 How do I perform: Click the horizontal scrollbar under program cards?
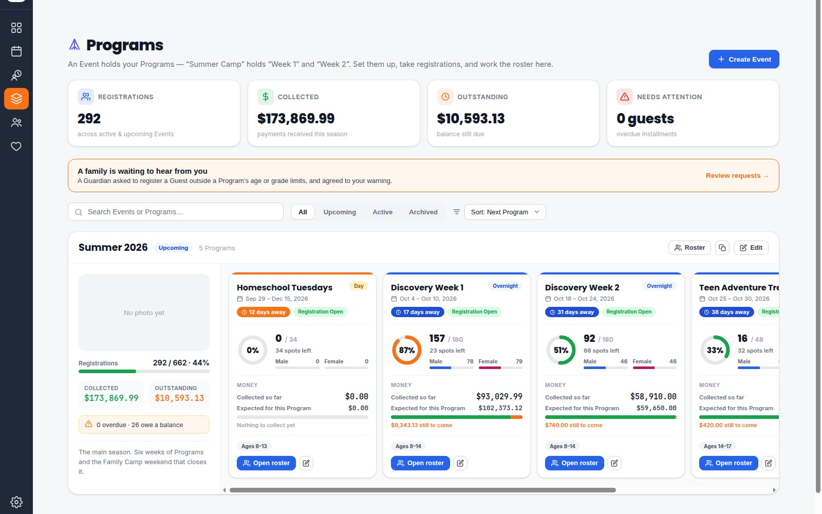[423, 490]
